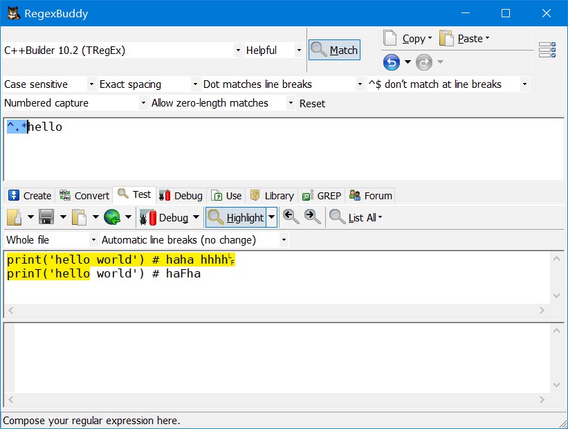Select the Test tab
Image resolution: width=568 pixels, height=429 pixels.
[134, 194]
